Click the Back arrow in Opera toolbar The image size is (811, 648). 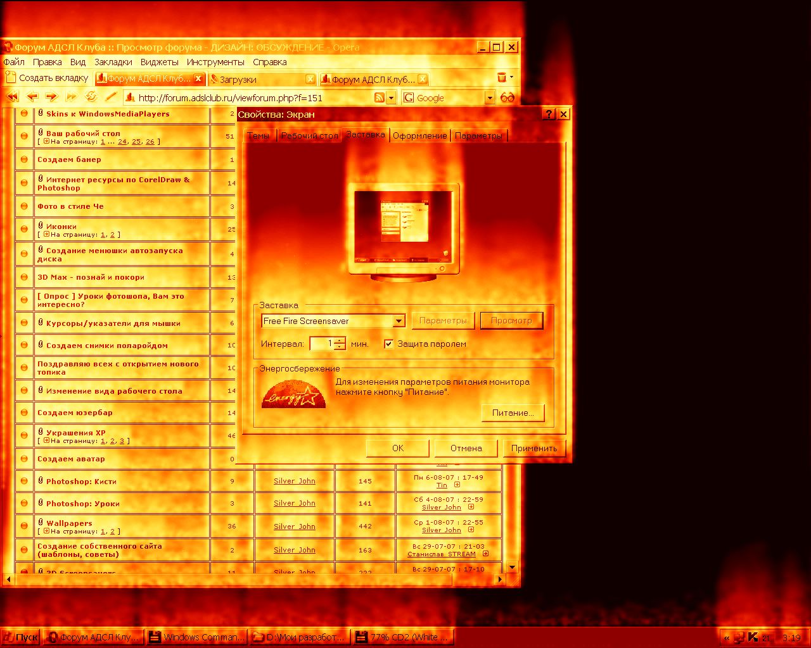click(x=32, y=97)
